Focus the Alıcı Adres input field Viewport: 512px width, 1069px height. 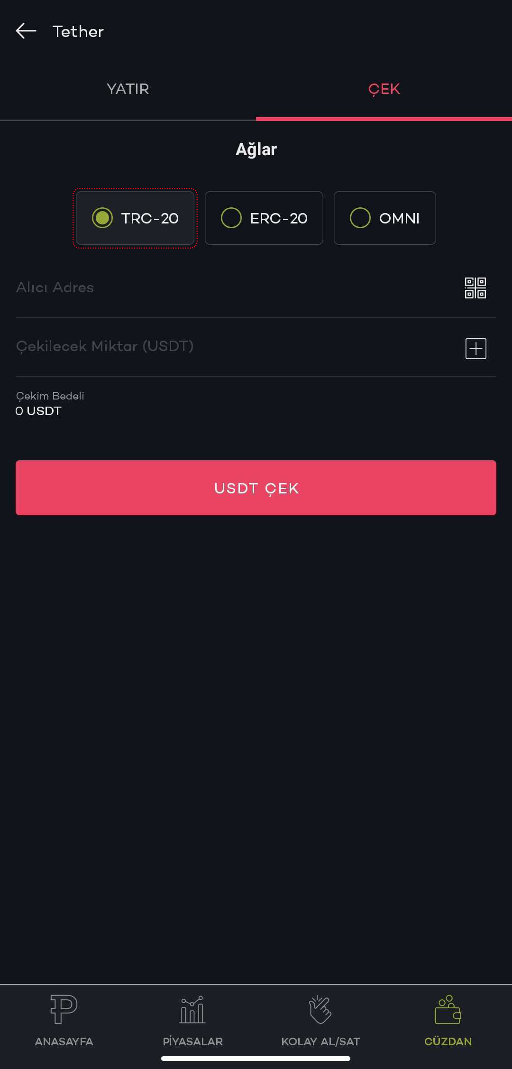(237, 288)
